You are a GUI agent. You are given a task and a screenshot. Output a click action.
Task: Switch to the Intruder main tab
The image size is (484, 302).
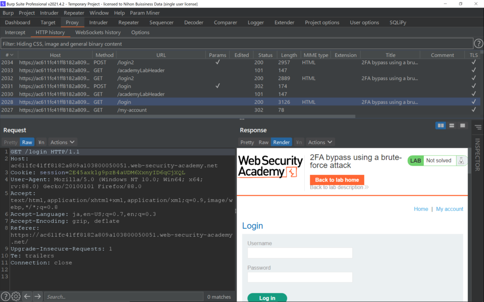click(98, 23)
